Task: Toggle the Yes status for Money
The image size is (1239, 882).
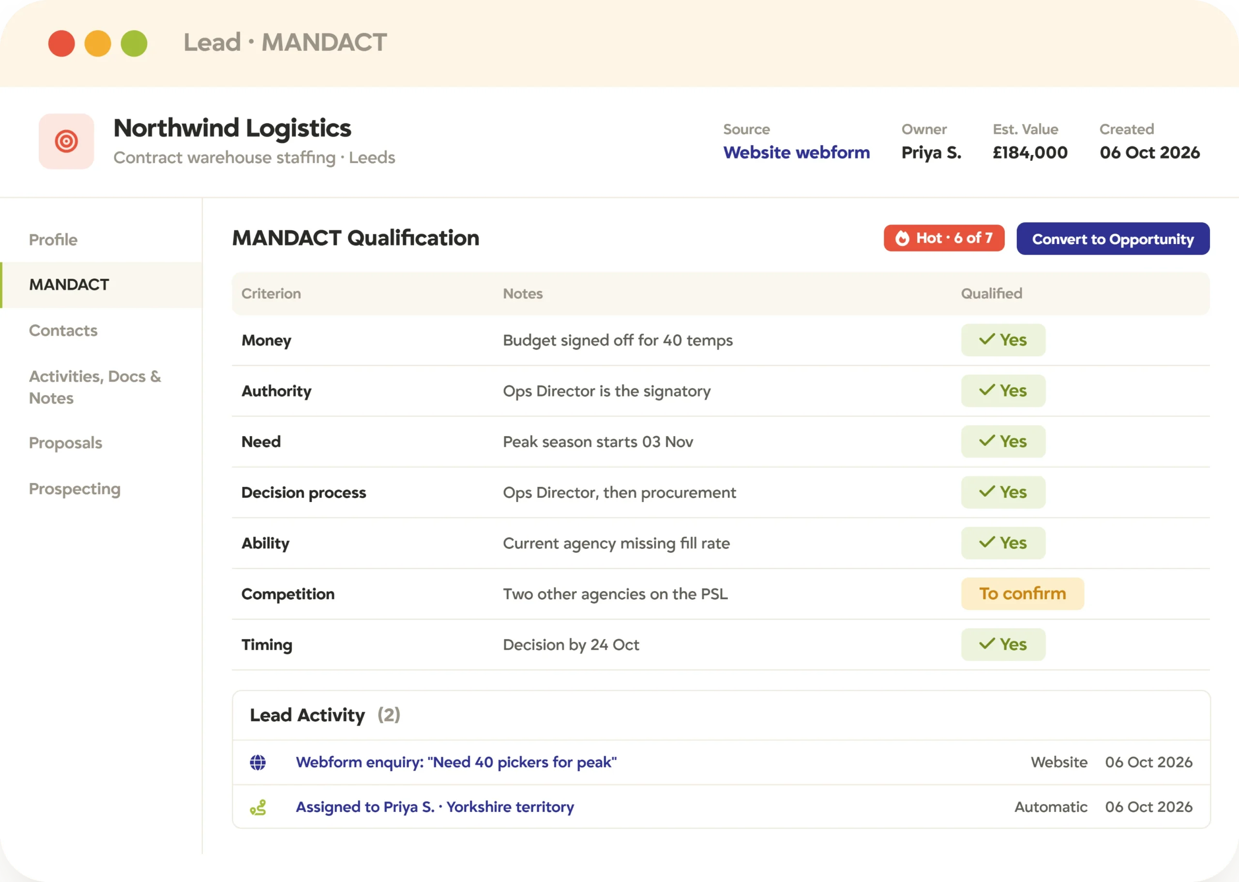Action: 1003,340
